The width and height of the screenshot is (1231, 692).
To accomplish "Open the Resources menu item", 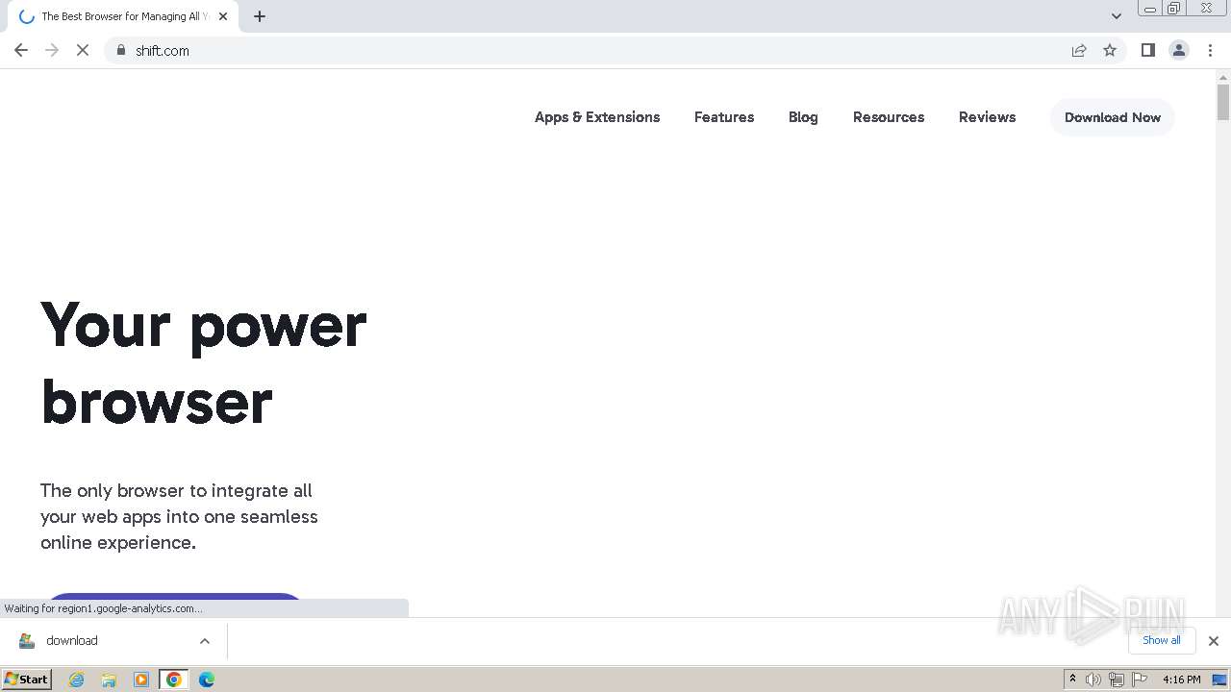I will (x=889, y=117).
